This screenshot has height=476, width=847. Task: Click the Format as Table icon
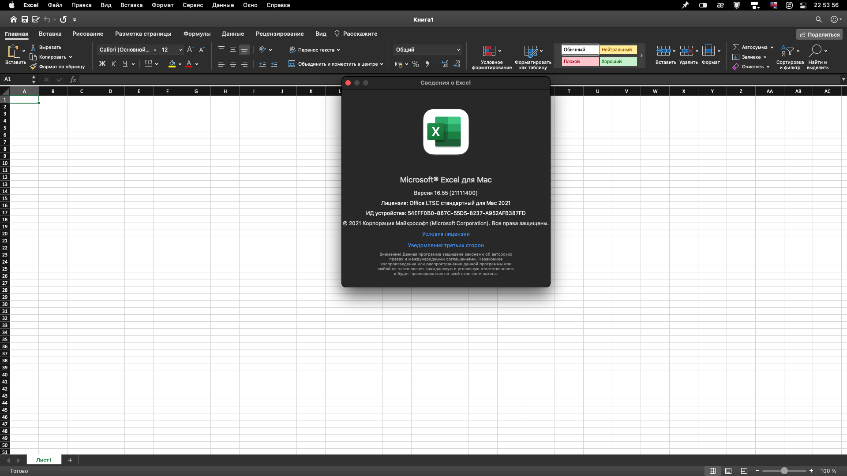(x=530, y=51)
